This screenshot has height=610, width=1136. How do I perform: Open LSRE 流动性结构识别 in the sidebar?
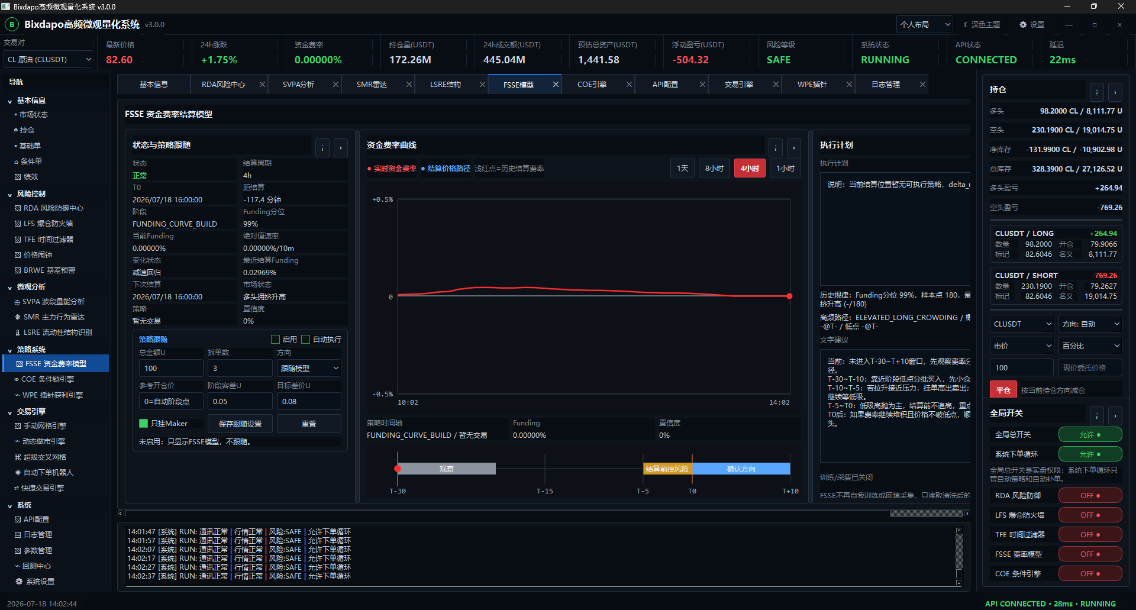[53, 333]
